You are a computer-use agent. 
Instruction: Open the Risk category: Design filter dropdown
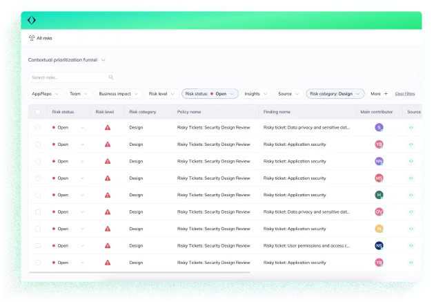(335, 94)
